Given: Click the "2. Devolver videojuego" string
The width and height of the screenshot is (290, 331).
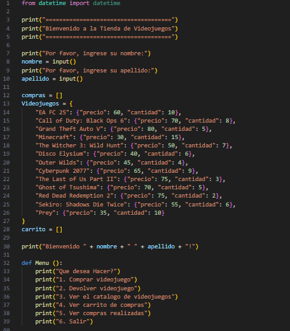Looking at the screenshot, I should (96, 288).
